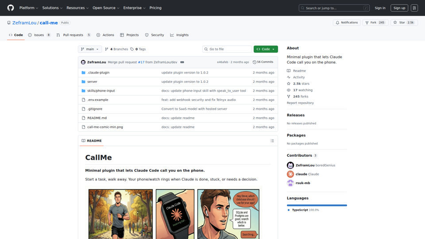Open the .env.example file
The height and width of the screenshot is (239, 425).
[97, 100]
